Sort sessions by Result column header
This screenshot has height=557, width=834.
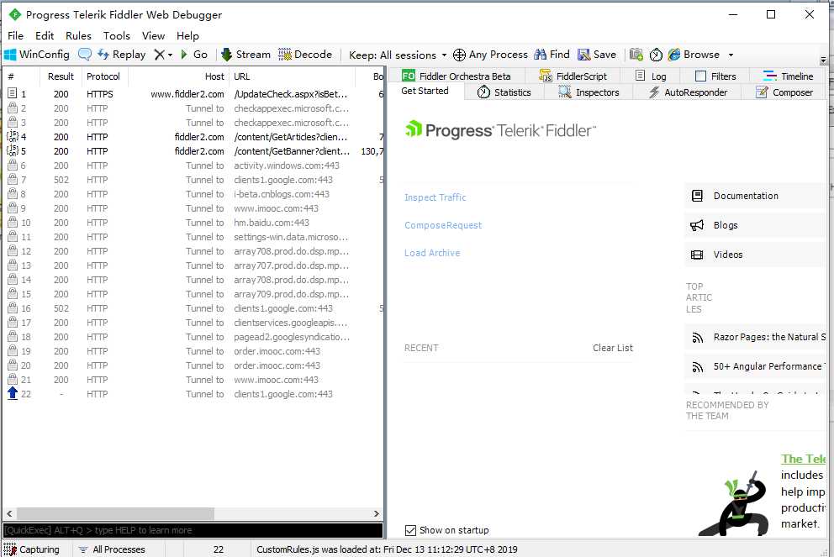61,76
